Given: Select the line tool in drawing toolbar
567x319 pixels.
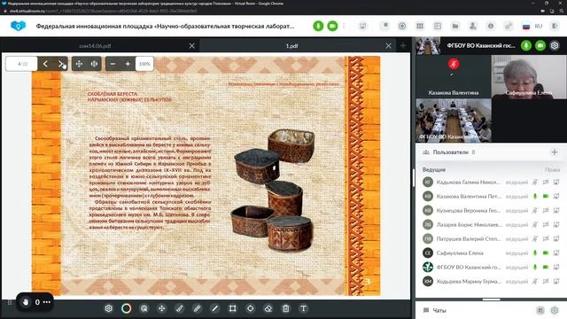Looking at the screenshot, I should (214, 308).
